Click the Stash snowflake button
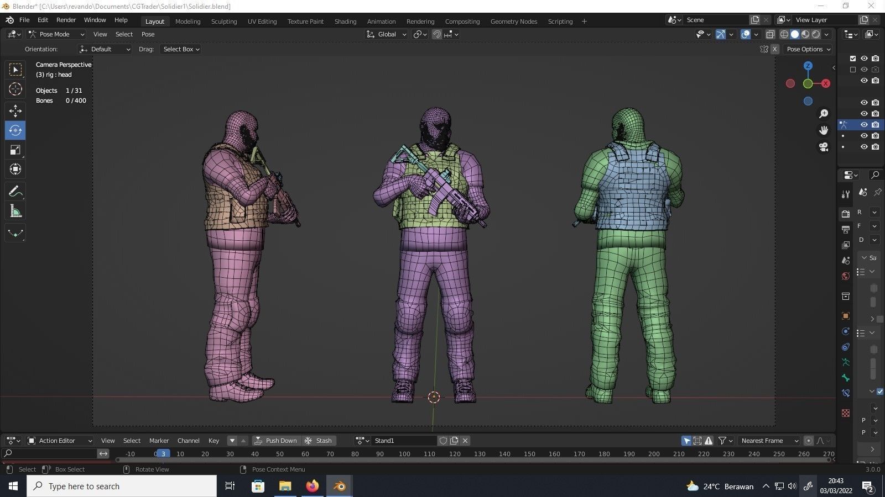This screenshot has height=497, width=885. coord(319,441)
